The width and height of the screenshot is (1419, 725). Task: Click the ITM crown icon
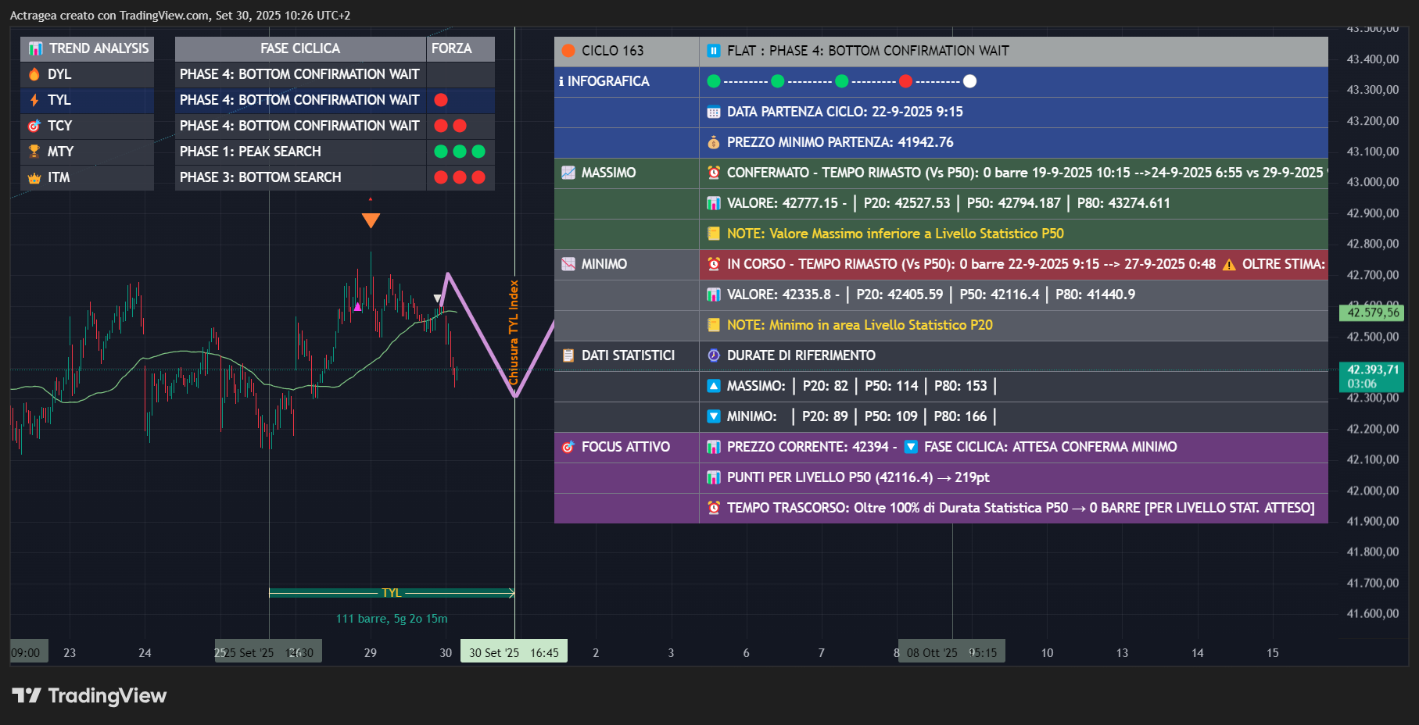(34, 177)
